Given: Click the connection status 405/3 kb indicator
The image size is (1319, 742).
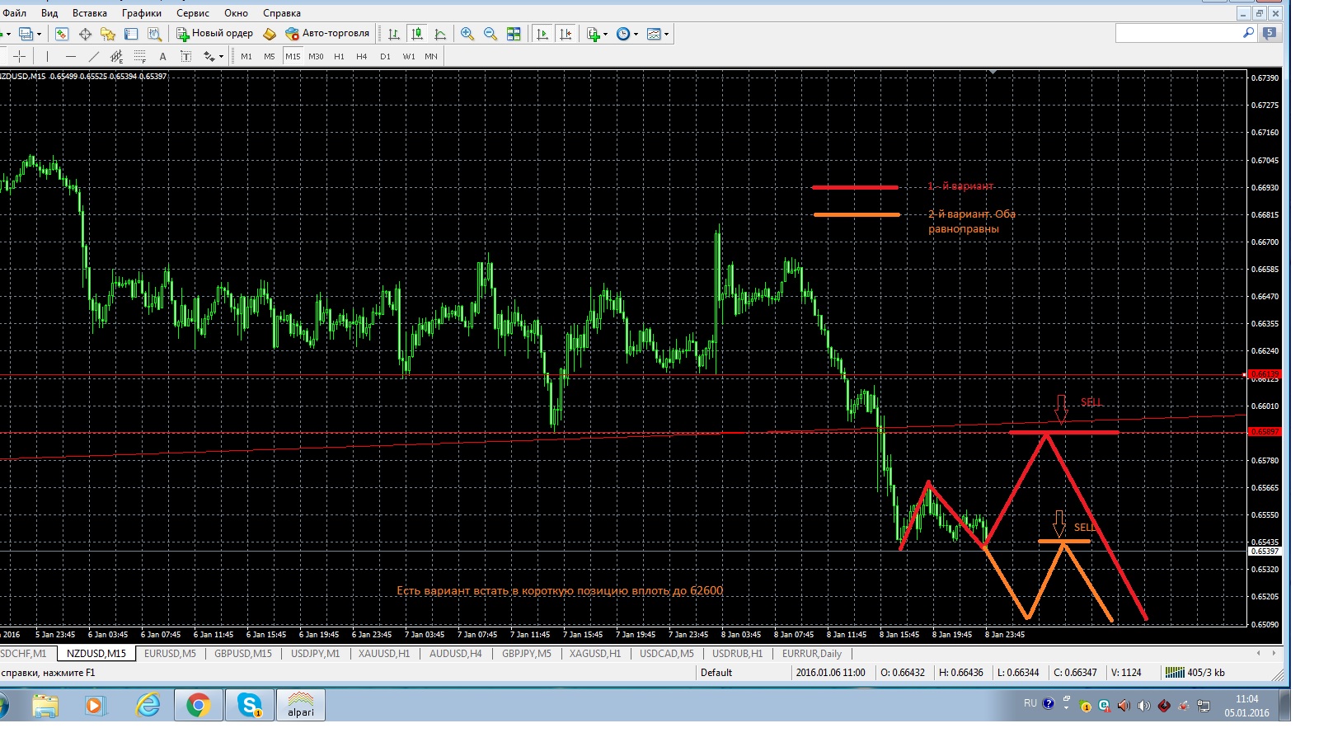Looking at the screenshot, I should point(1195,673).
